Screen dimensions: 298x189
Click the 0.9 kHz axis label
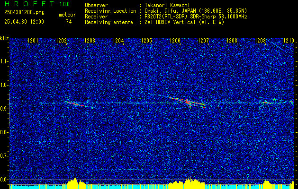(4, 109)
